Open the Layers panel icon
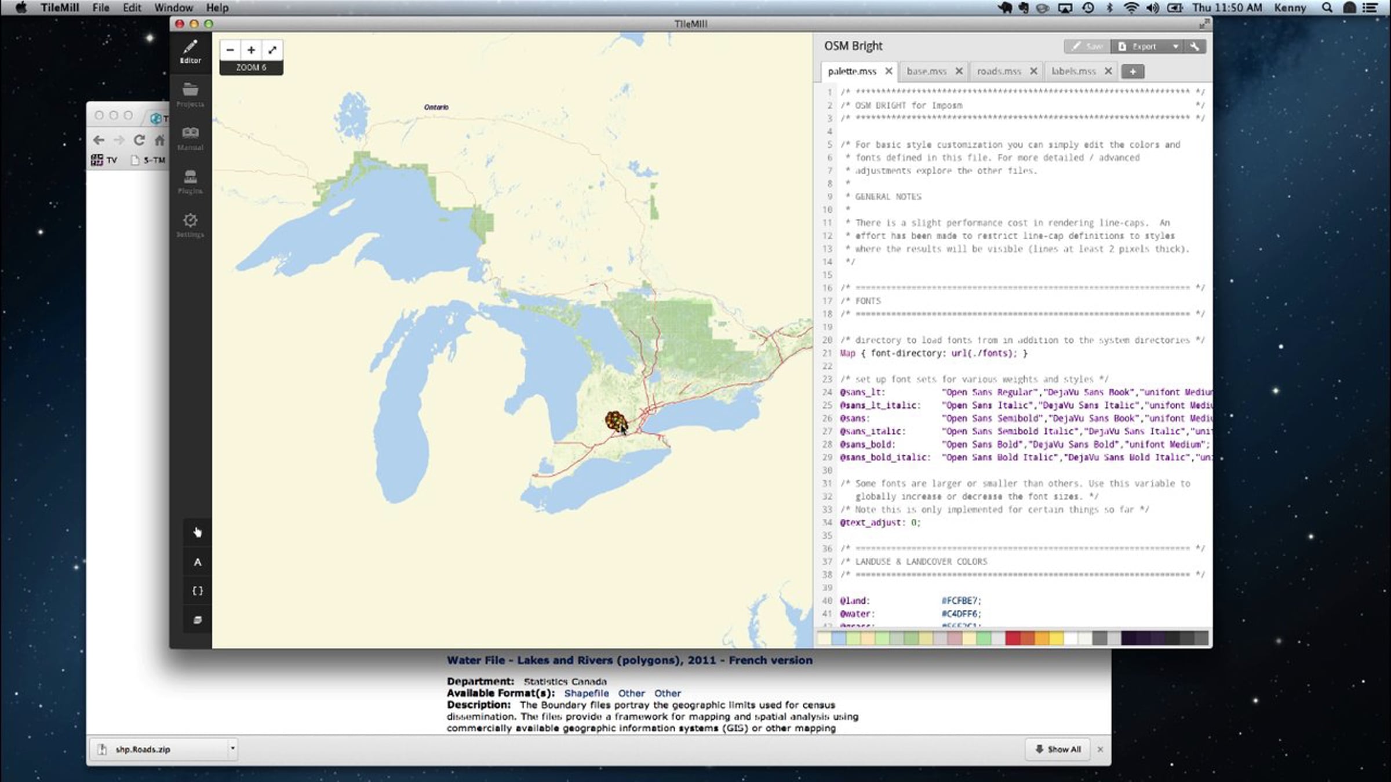This screenshot has height=782, width=1391. [x=198, y=620]
